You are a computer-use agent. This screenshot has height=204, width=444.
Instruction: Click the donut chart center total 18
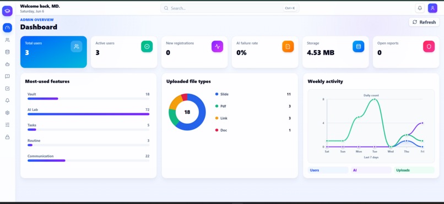[x=187, y=112]
